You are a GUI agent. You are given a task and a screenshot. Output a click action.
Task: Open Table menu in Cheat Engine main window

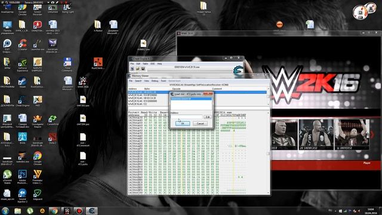point(146,64)
